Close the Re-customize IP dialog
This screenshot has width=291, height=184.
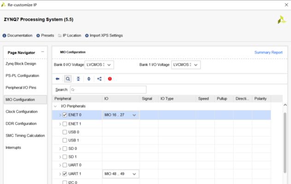[x=286, y=5]
